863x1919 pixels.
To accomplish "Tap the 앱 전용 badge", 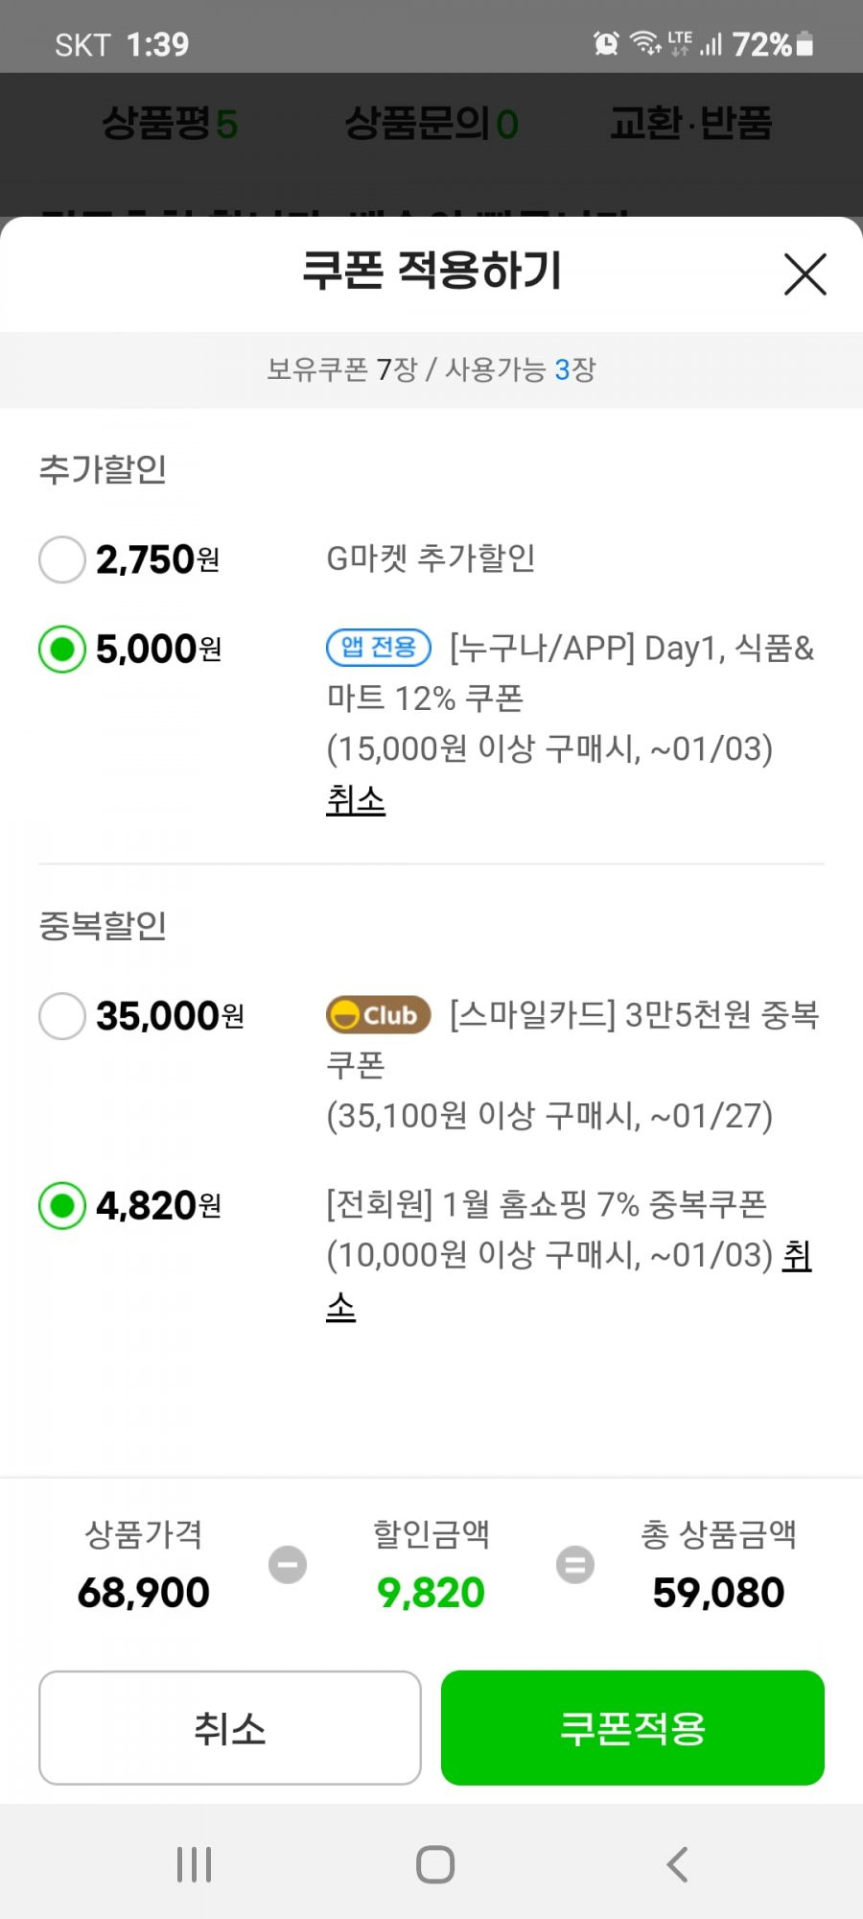I will pos(379,647).
